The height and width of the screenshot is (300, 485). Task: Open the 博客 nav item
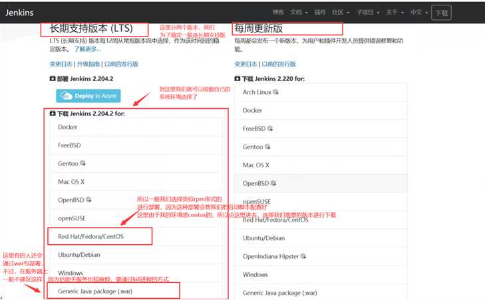[x=278, y=13]
